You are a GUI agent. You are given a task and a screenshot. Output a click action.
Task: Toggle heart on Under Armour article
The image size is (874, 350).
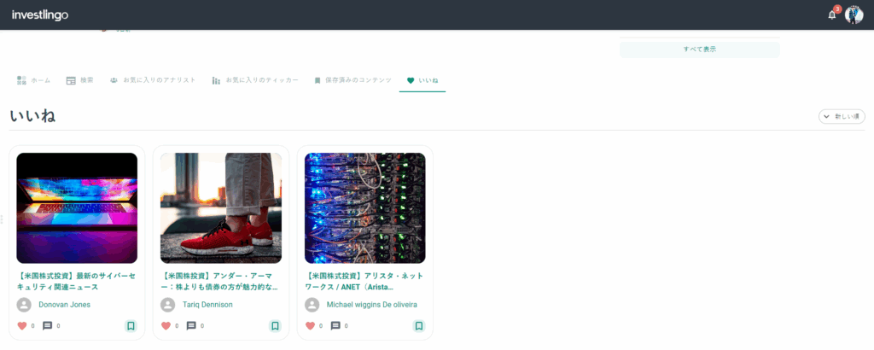[166, 325]
